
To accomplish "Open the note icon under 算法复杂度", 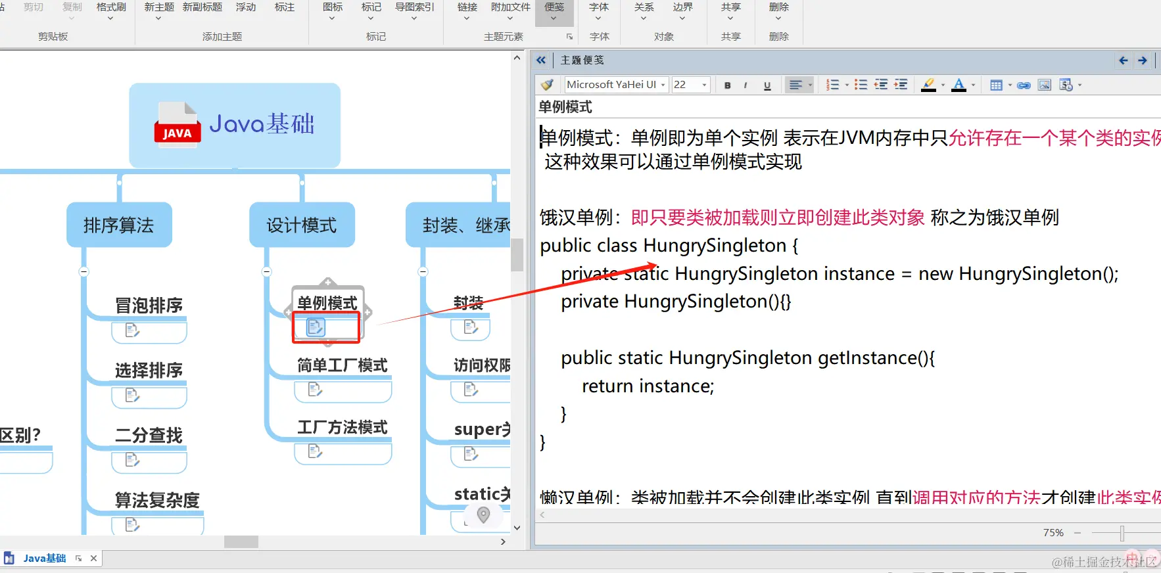I will coord(132,524).
